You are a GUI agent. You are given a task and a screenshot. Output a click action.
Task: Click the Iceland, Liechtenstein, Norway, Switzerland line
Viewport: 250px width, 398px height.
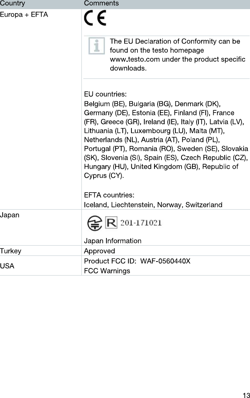click(153, 205)
